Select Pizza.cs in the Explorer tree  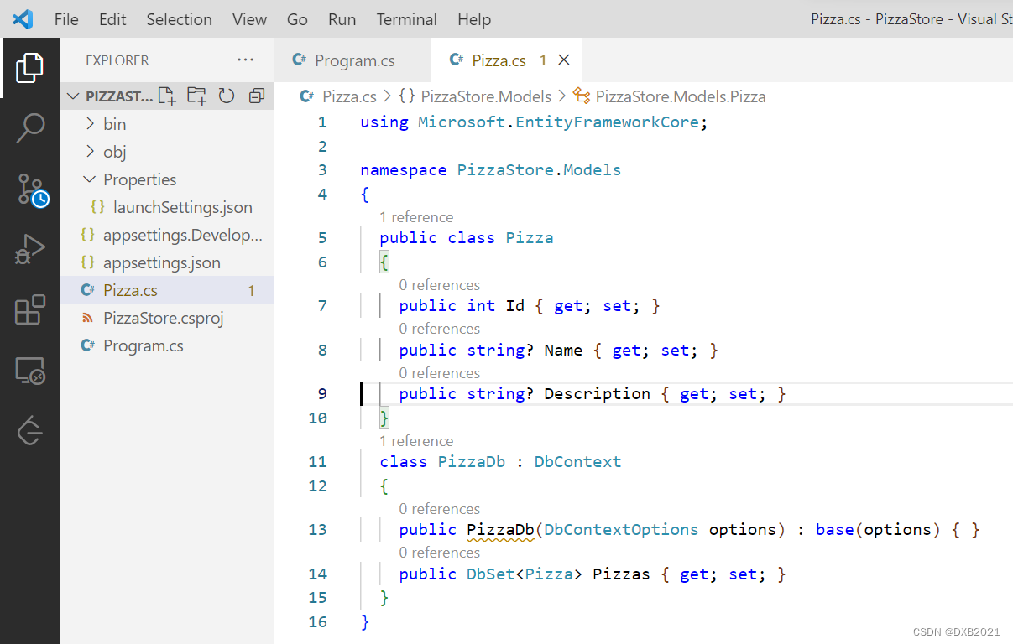pyautogui.click(x=167, y=290)
